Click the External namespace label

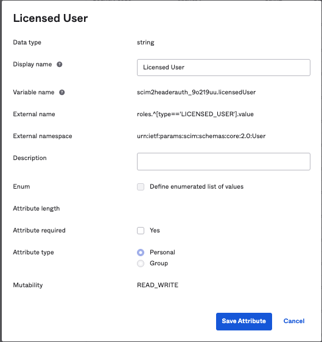coord(43,136)
